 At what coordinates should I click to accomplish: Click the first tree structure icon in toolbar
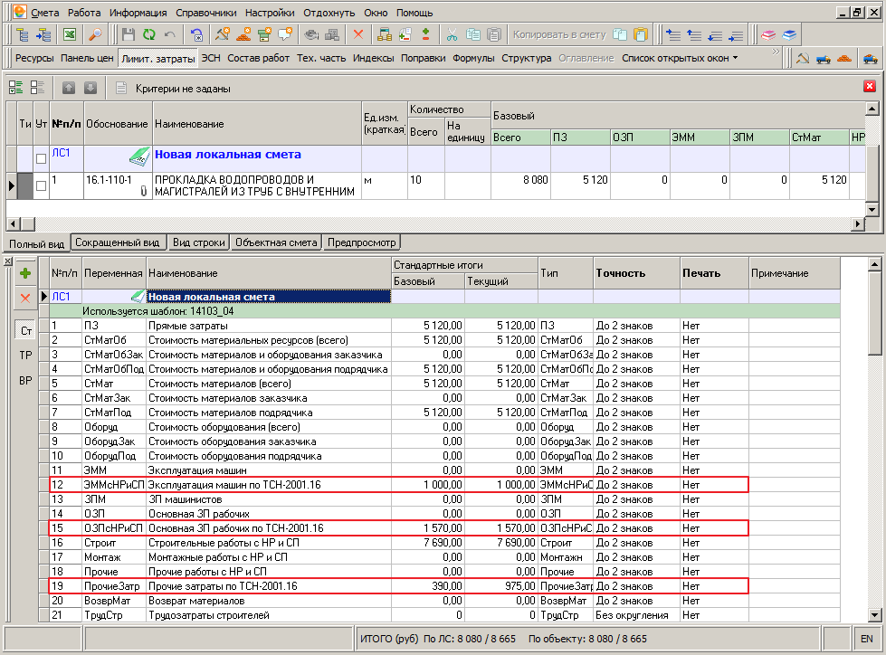point(23,35)
